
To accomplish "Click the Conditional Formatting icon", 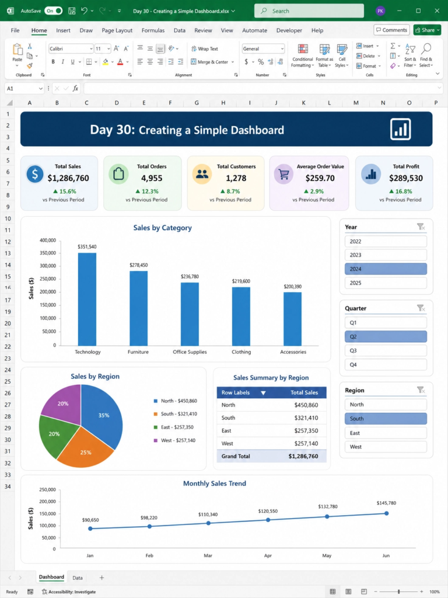I will pos(303,49).
